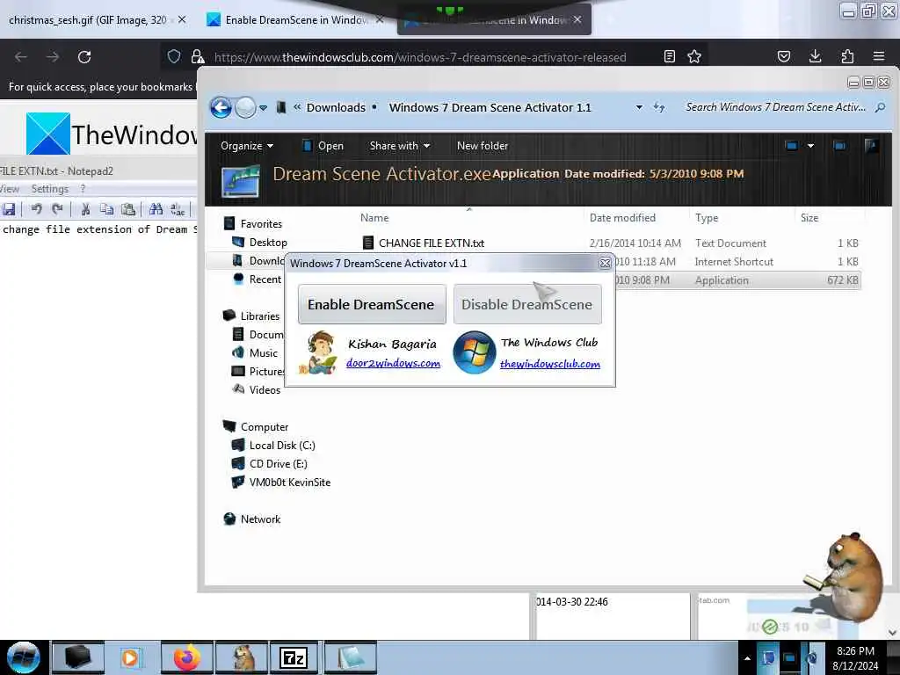Click Downloads in the breadcrumb path
The image size is (900, 675).
[336, 107]
